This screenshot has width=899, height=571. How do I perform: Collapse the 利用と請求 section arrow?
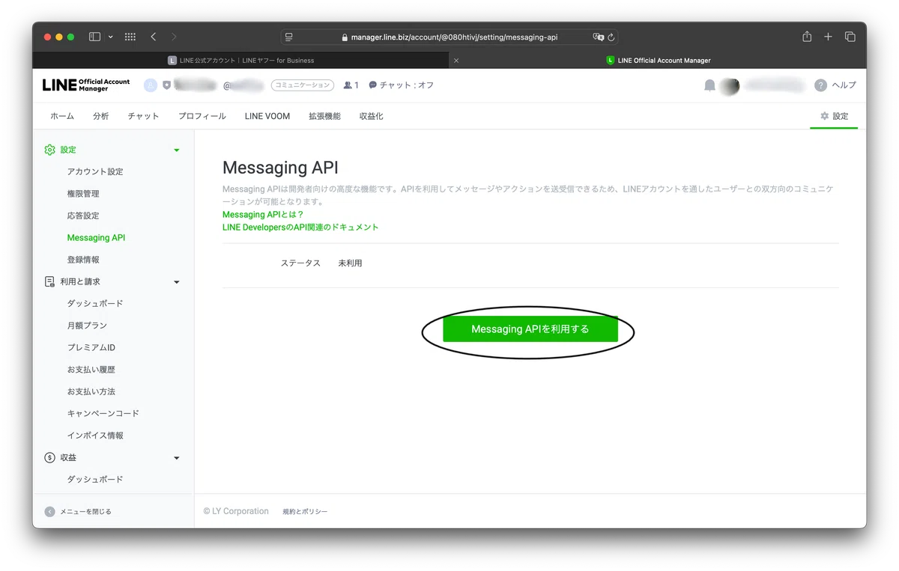177,282
